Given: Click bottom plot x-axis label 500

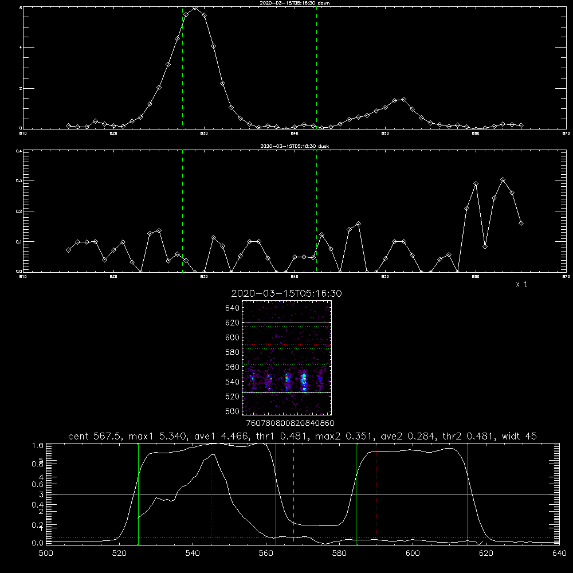Looking at the screenshot, I should tap(46, 554).
